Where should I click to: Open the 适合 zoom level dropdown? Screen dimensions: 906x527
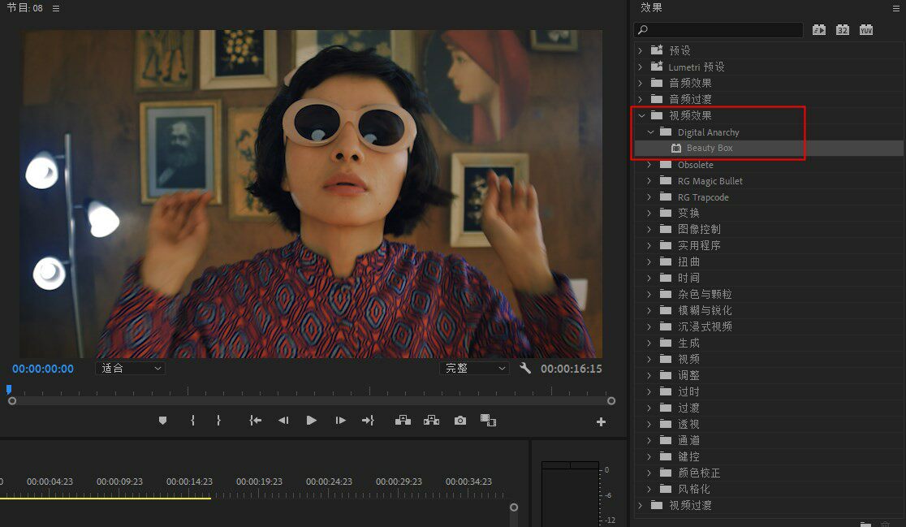coord(130,369)
